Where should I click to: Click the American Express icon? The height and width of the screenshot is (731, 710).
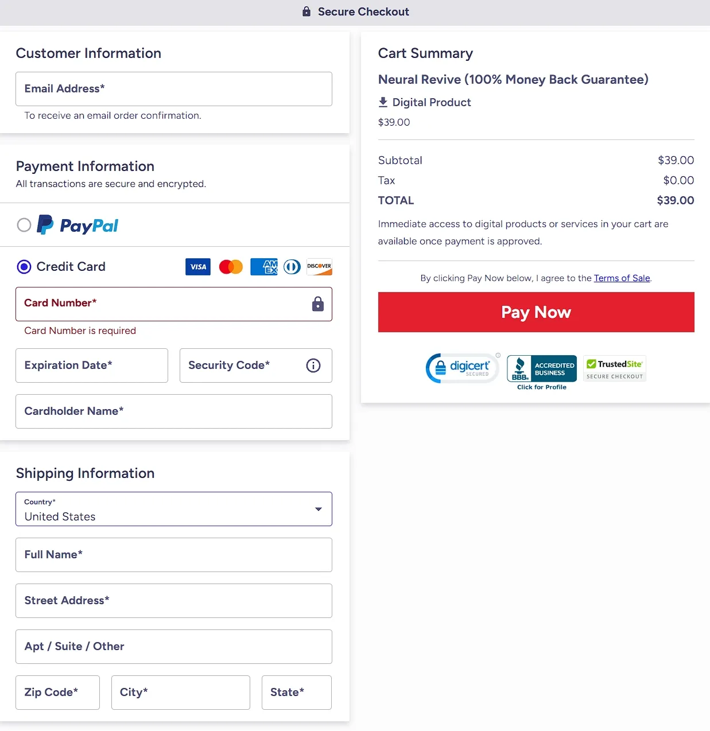pyautogui.click(x=263, y=266)
